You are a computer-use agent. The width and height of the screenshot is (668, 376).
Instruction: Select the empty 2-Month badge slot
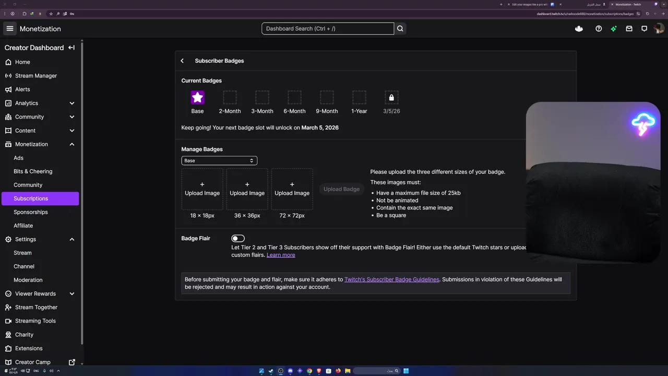coord(230,97)
